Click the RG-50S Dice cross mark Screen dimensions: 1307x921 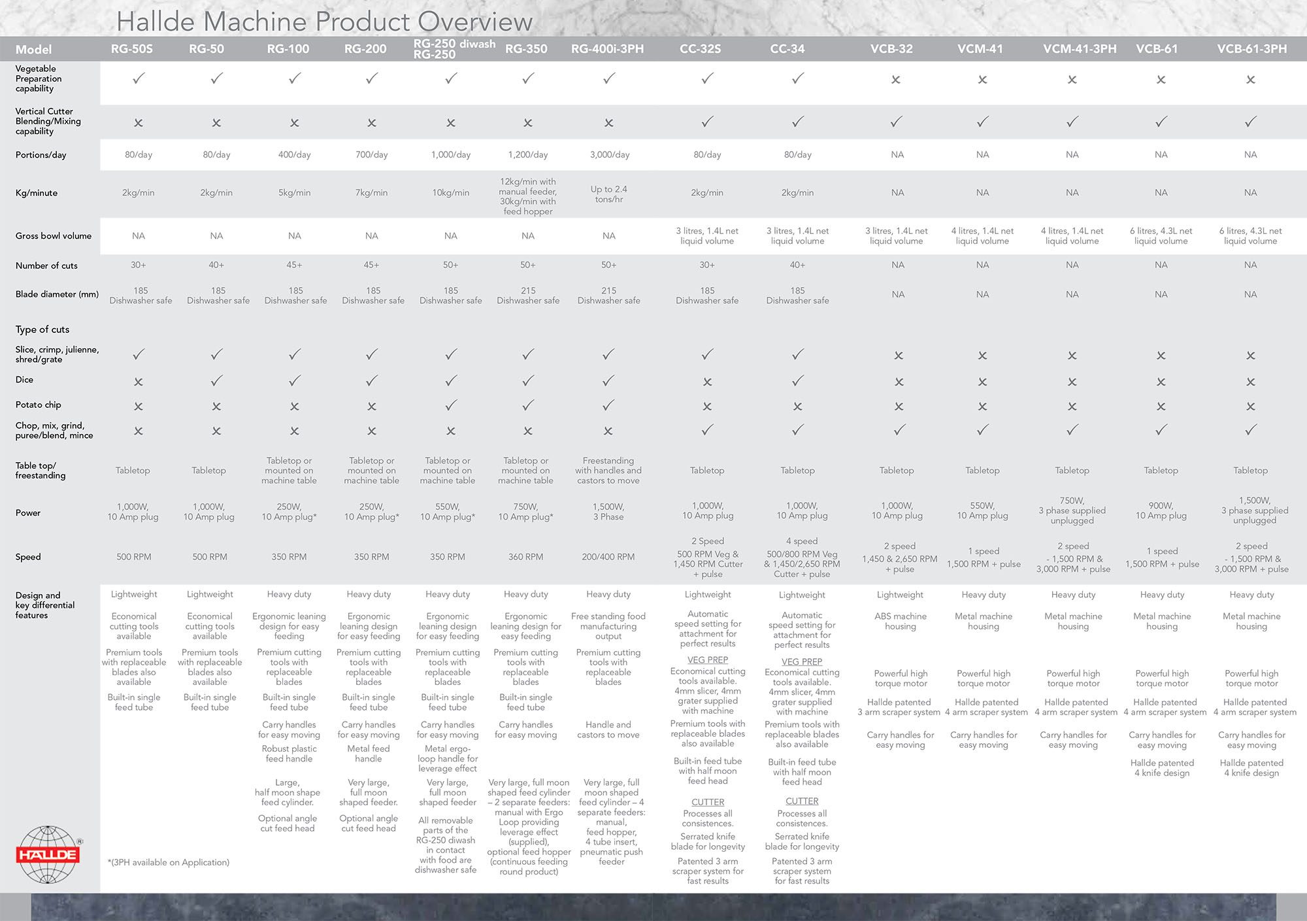pyautogui.click(x=139, y=382)
